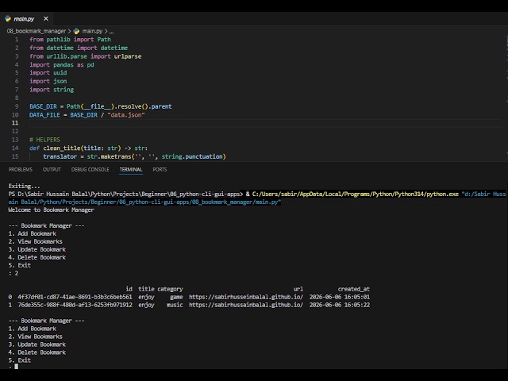The width and height of the screenshot is (508, 381).
Task: Switch to the OUTPUT panel tab
Action: pos(52,169)
